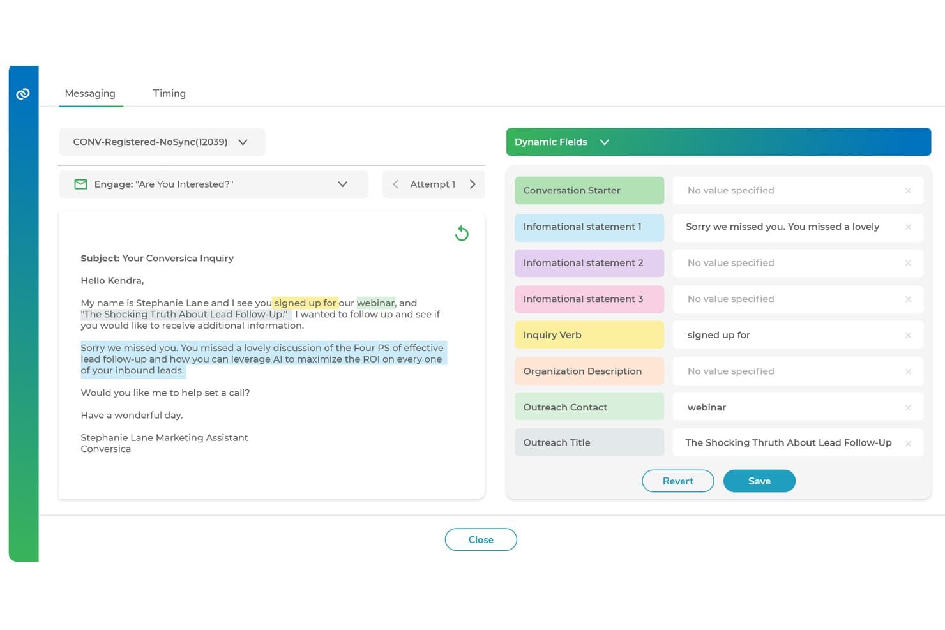Select the Inquiry Verb yellow label
The height and width of the screenshot is (630, 945).
pos(589,335)
